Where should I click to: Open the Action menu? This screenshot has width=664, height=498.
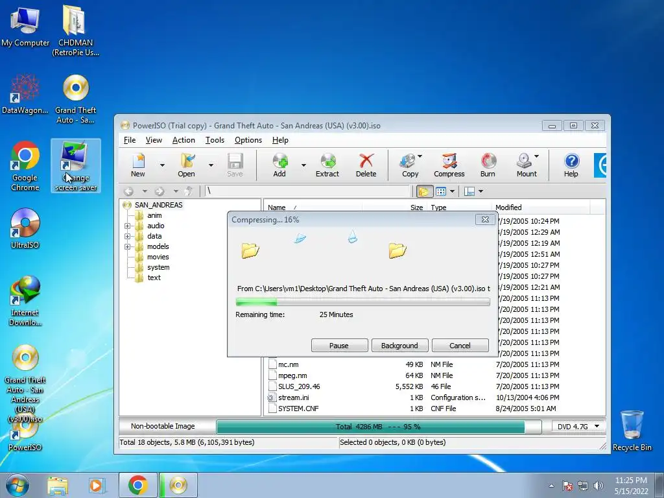tap(184, 140)
